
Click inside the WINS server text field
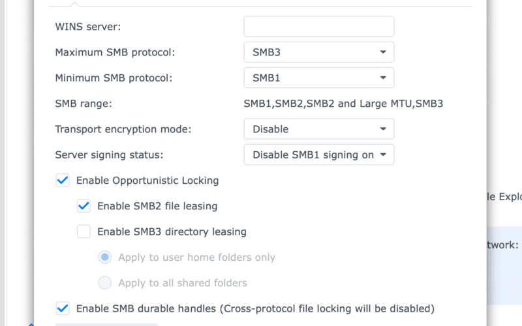point(318,27)
